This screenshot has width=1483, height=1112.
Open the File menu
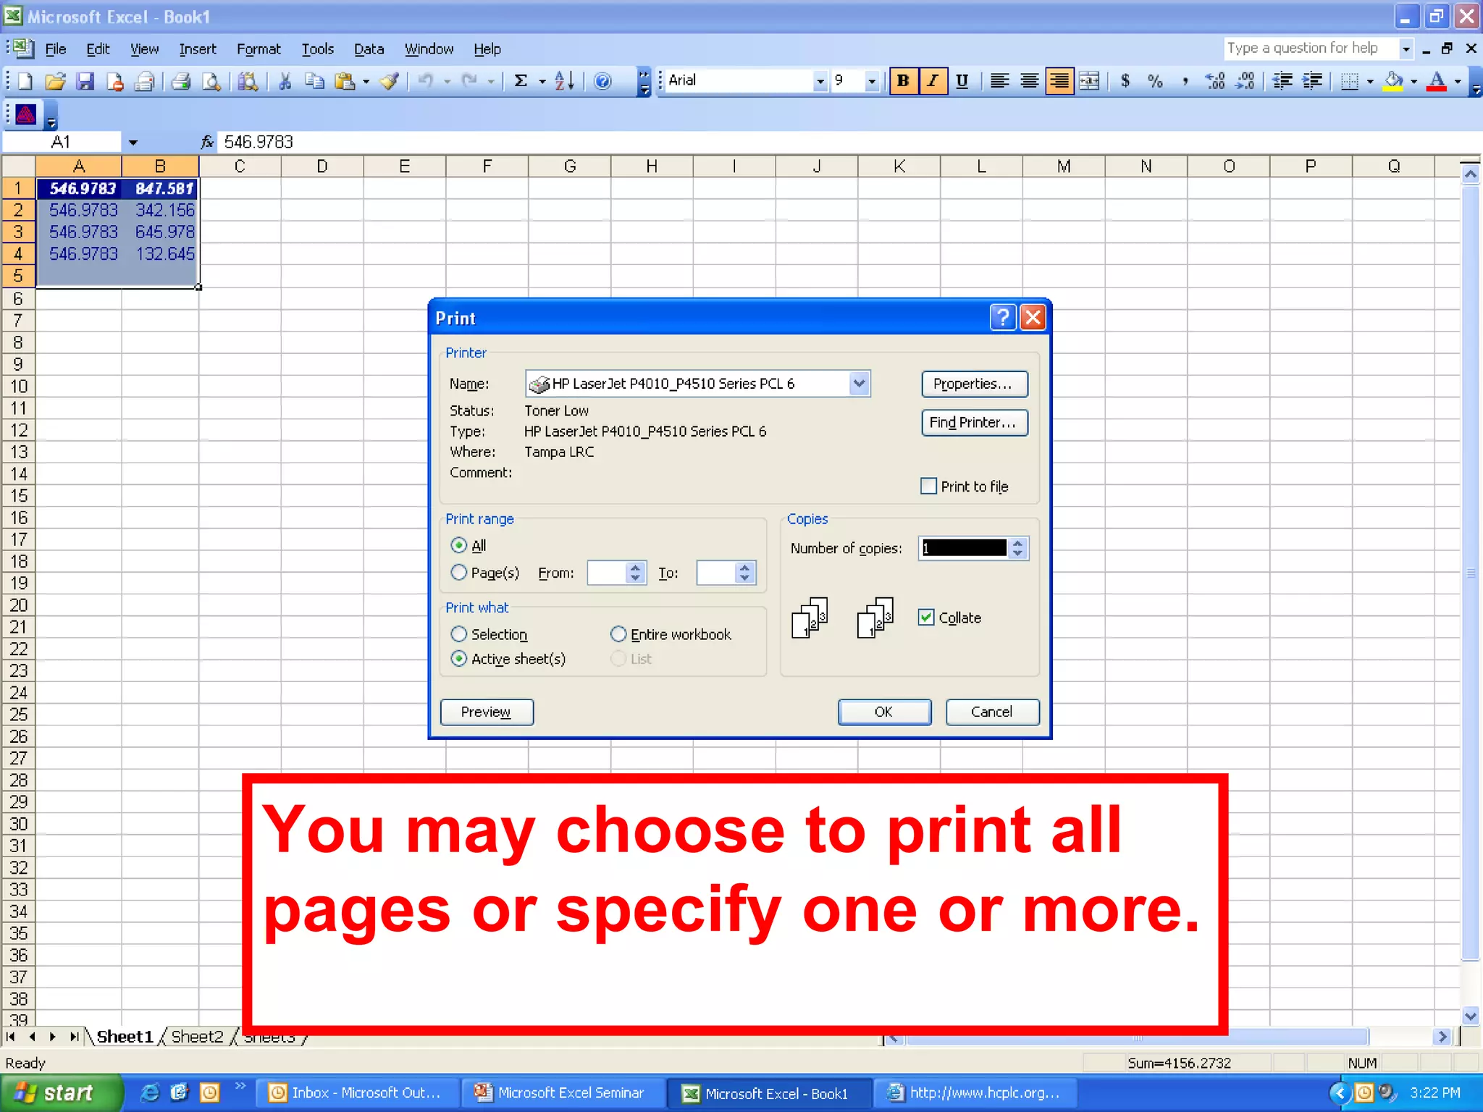click(56, 49)
